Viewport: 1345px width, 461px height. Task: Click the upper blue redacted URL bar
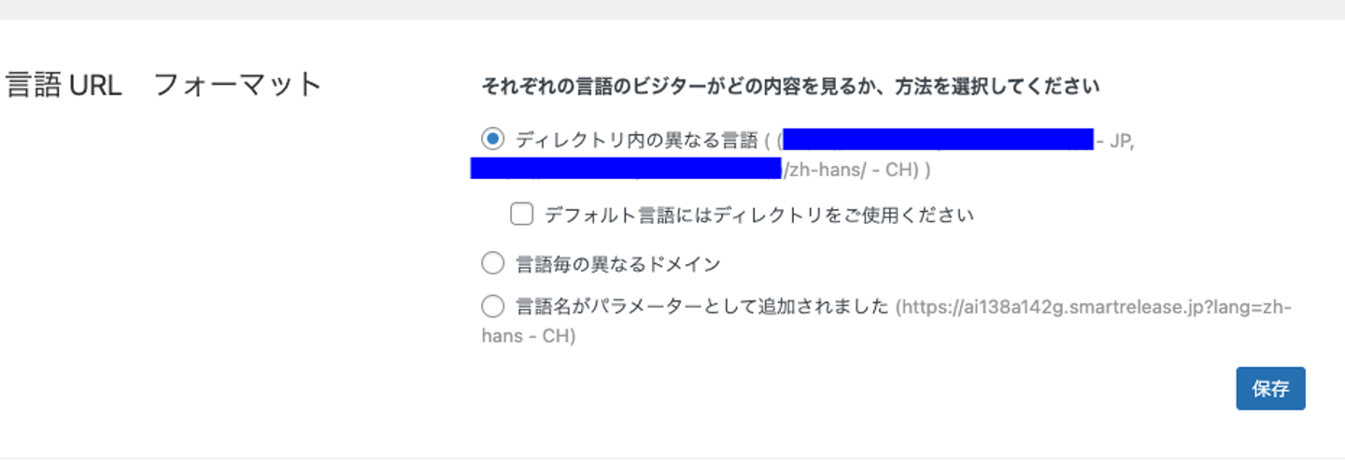click(x=938, y=140)
